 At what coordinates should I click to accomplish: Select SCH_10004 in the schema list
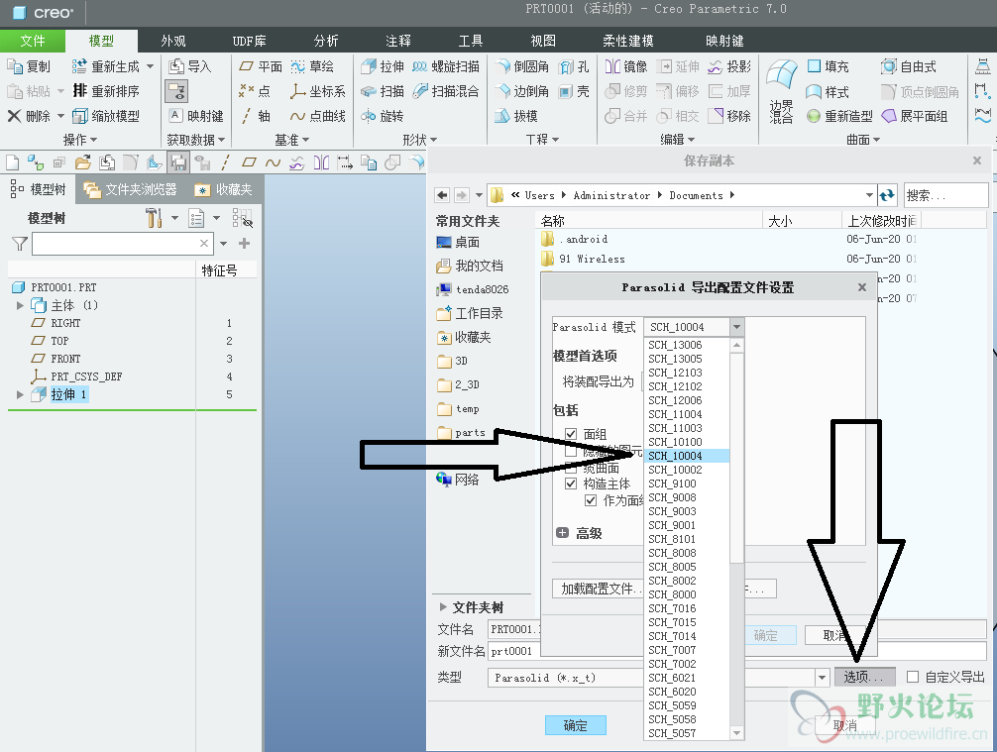click(x=687, y=456)
